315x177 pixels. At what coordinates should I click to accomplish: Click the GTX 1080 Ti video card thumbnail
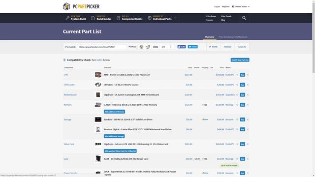(x=98, y=144)
